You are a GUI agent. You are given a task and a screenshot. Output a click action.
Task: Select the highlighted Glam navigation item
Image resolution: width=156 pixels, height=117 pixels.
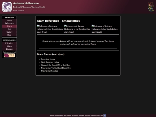point(9,26)
